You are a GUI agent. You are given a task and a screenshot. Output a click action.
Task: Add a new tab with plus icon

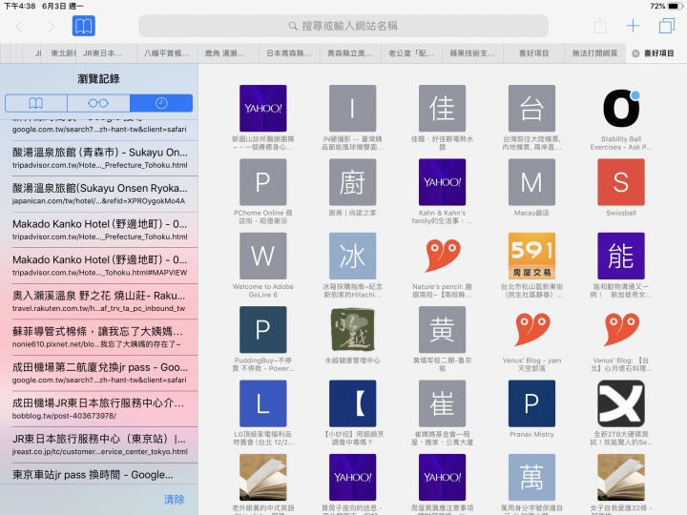(x=634, y=26)
